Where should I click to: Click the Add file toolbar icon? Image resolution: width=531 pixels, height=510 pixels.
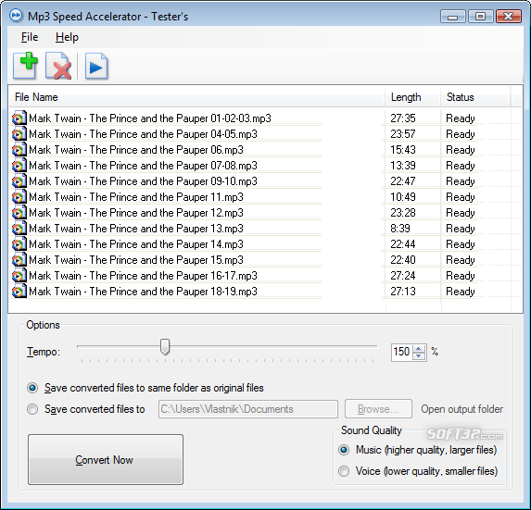(25, 66)
